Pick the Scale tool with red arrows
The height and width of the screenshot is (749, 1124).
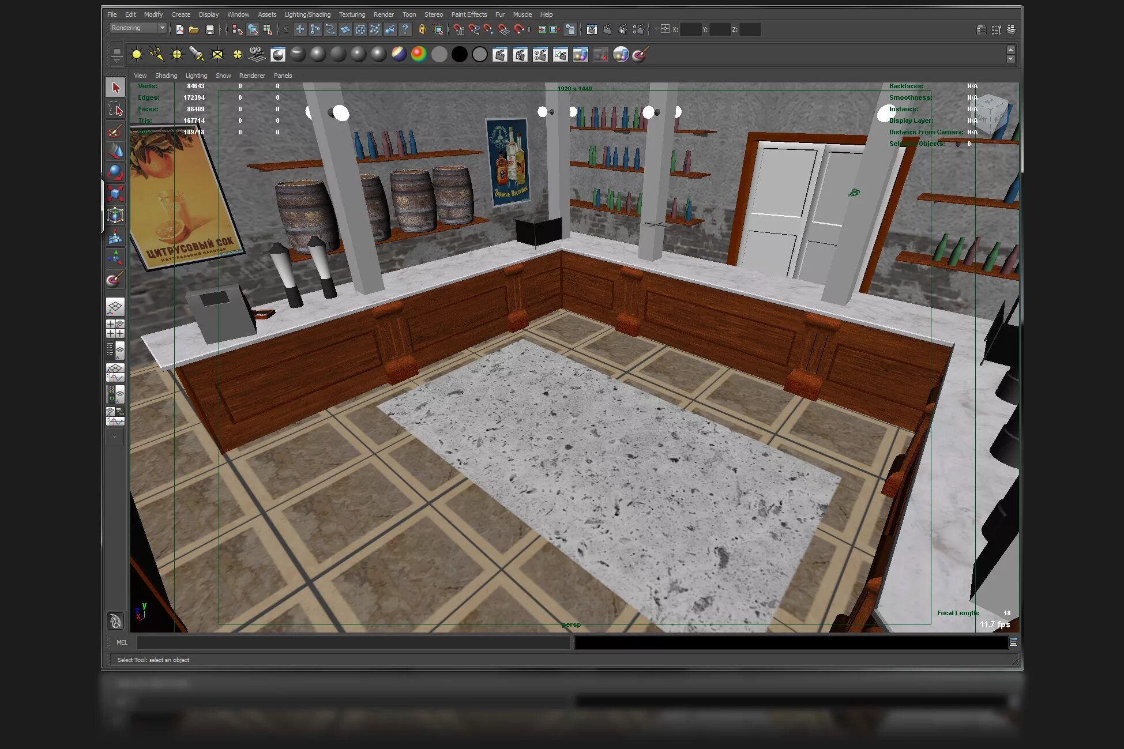[115, 194]
